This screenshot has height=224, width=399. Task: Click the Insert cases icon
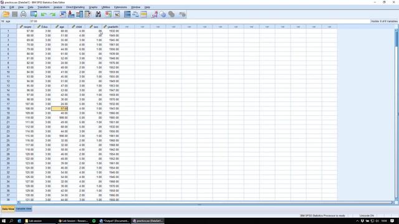(108, 14)
